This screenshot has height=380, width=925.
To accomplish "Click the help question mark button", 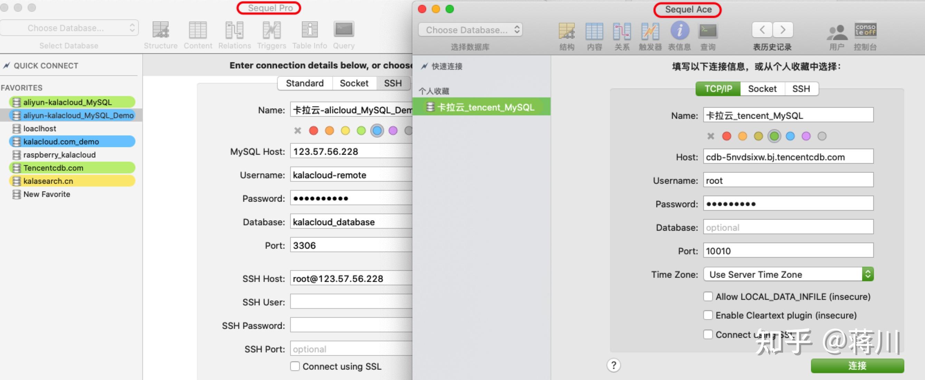I will [614, 365].
